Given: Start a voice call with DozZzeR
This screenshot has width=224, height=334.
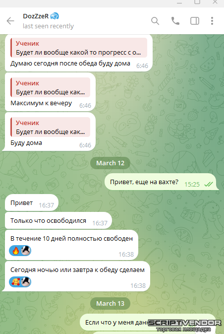Looking at the screenshot, I should (x=175, y=21).
